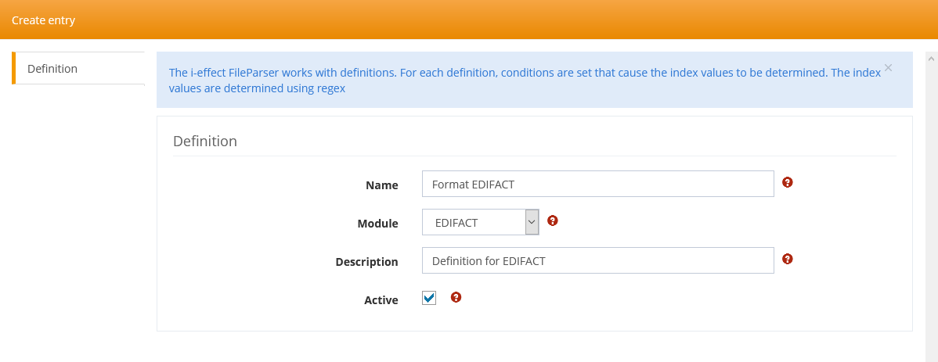Click the Definition section heading in the form
Screen dimensions: 938x362
[205, 142]
